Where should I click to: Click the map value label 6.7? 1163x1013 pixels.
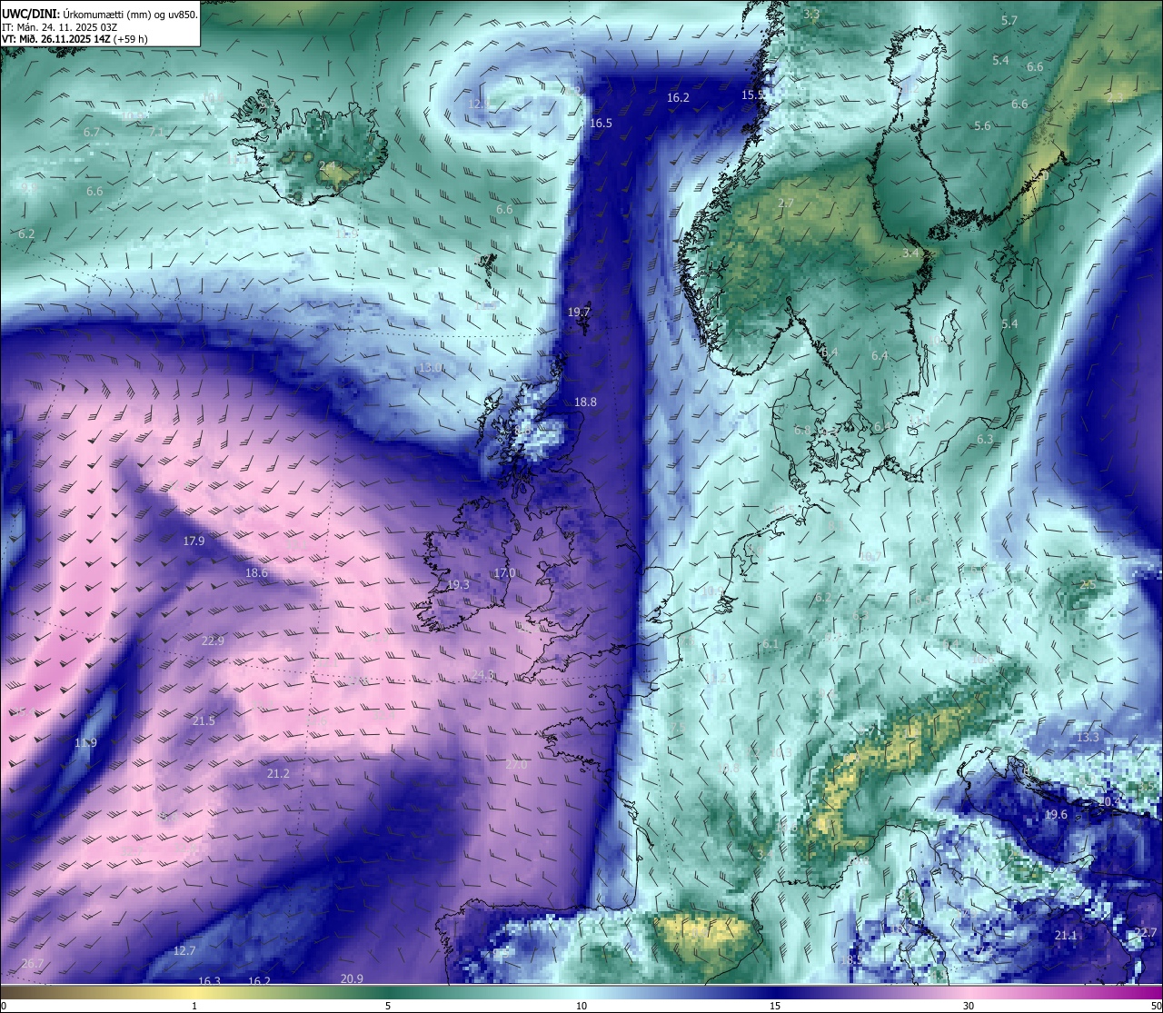click(x=92, y=133)
